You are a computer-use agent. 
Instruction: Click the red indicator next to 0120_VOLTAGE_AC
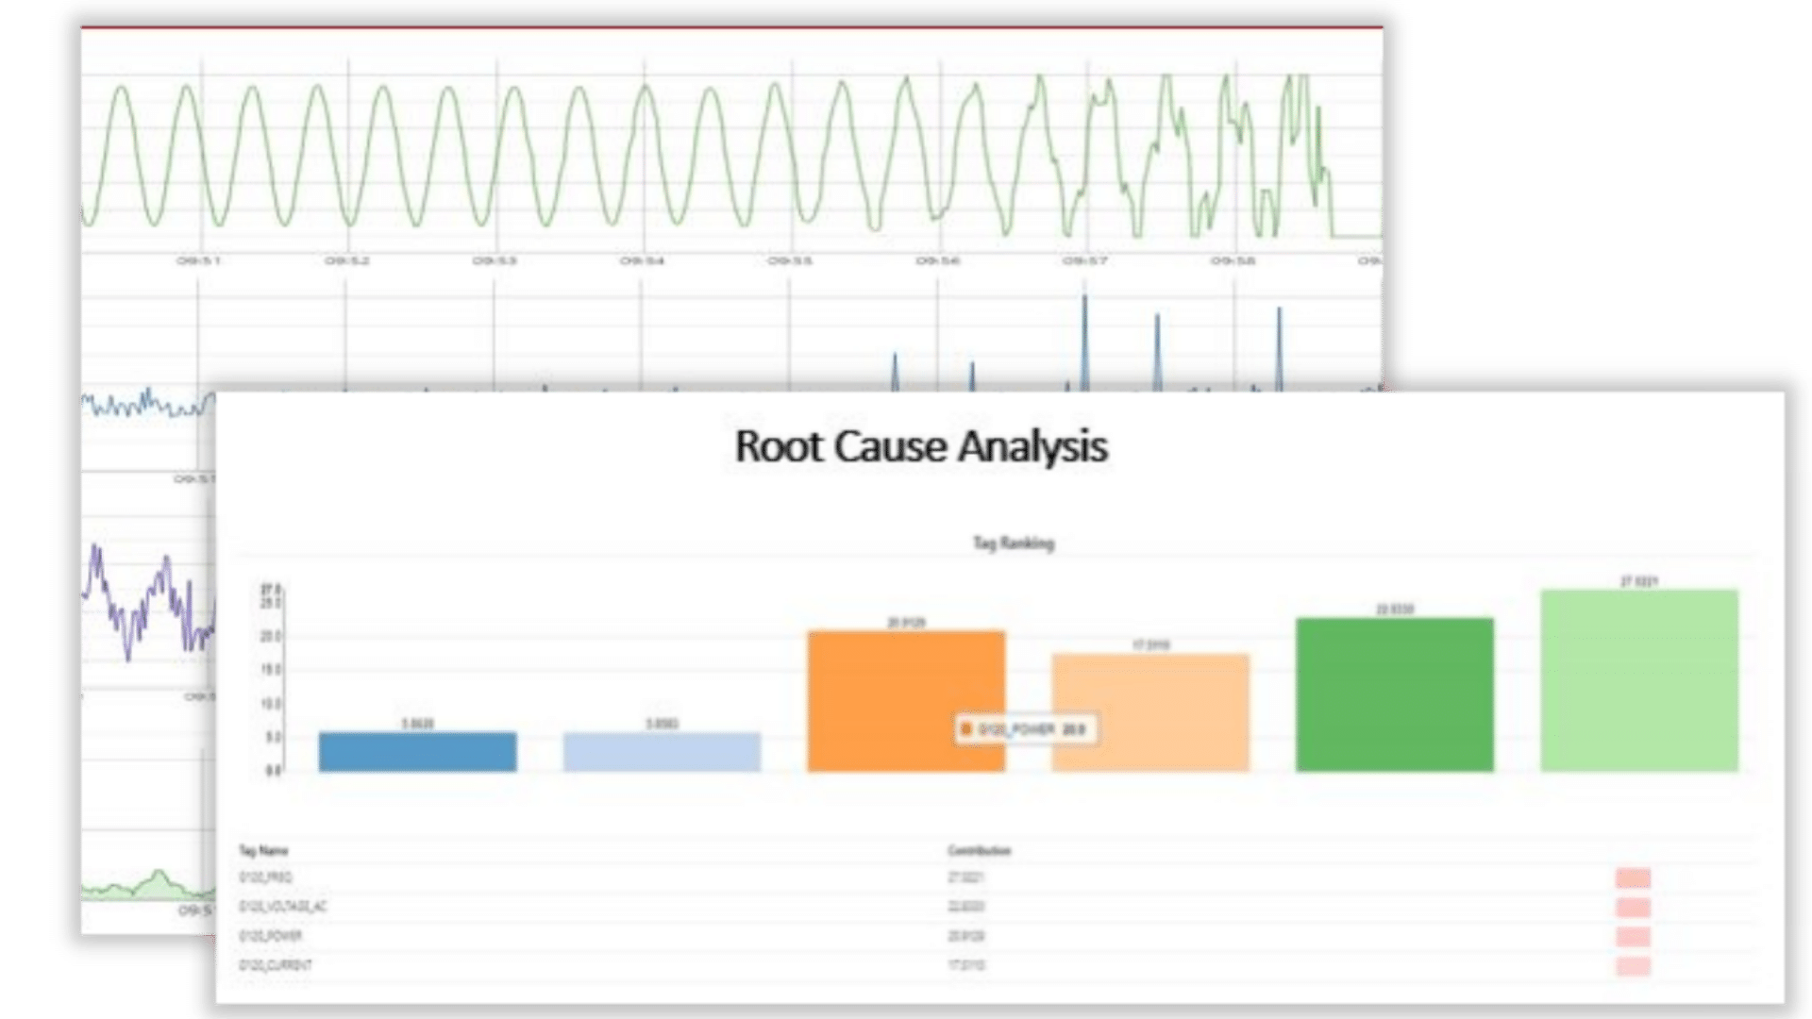pyautogui.click(x=1632, y=906)
